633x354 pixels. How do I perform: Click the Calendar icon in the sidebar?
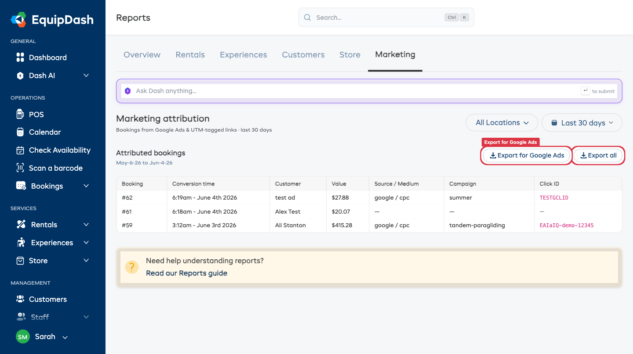pos(20,132)
